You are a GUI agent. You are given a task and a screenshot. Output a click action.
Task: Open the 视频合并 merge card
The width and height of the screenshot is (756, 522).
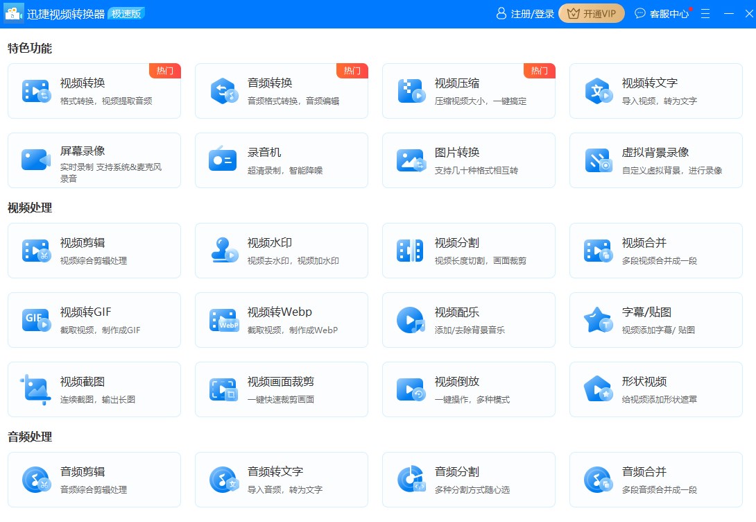coord(655,251)
